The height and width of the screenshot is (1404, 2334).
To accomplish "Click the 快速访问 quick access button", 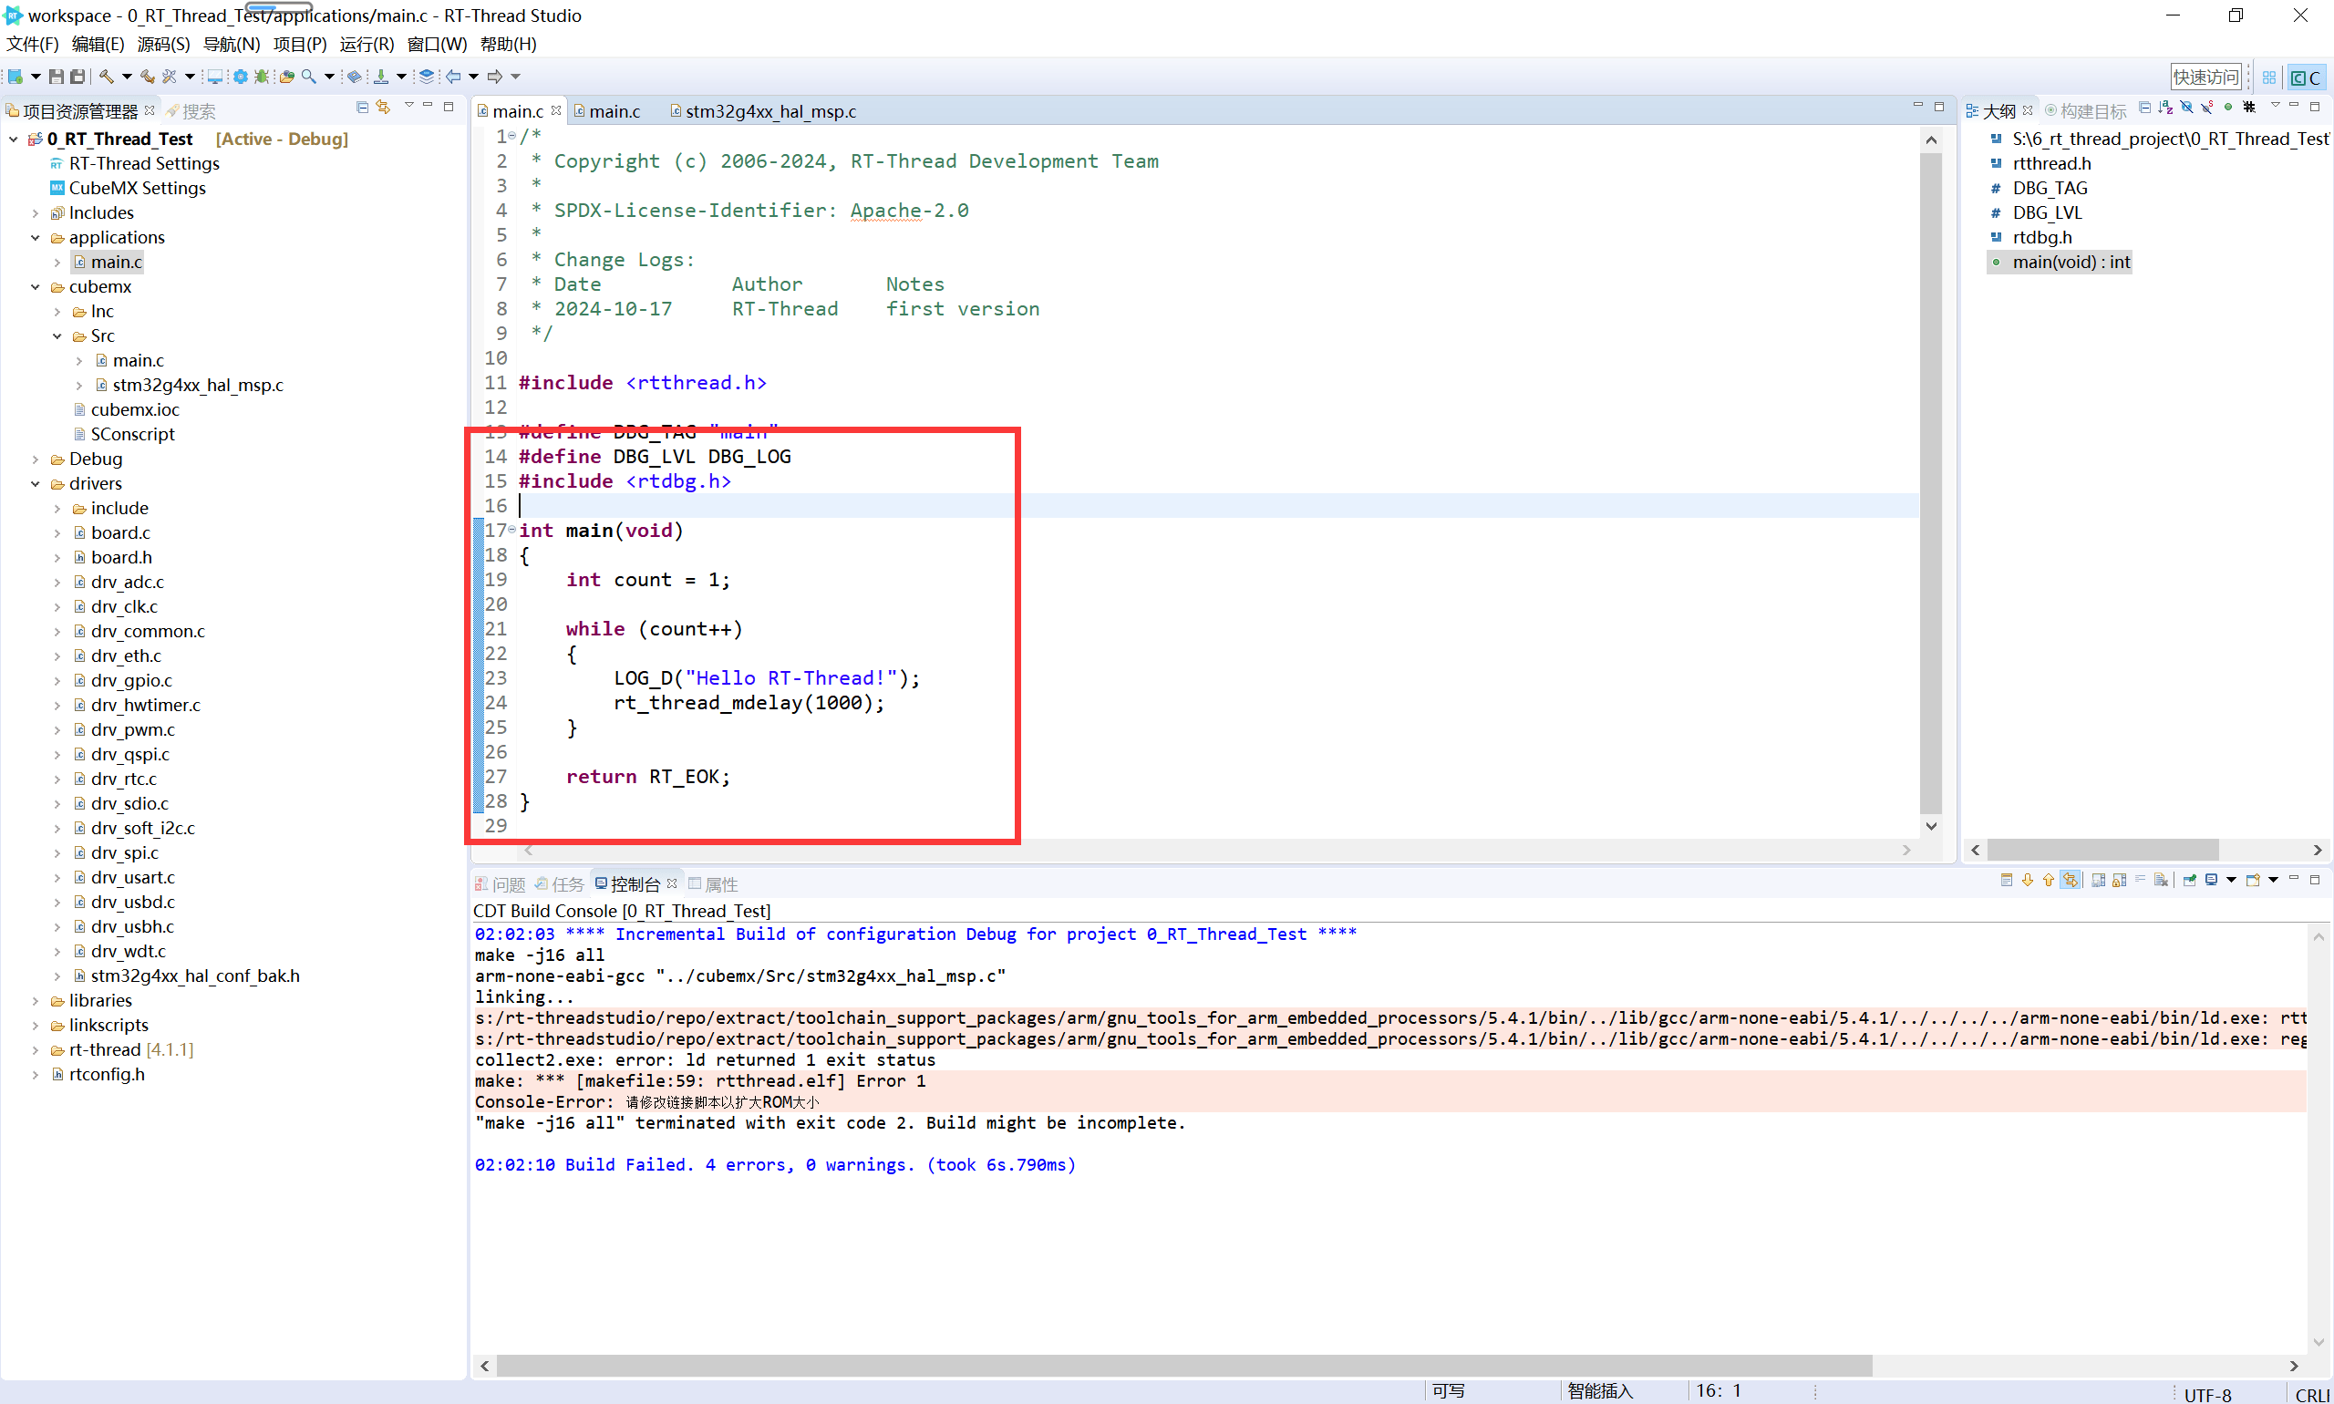I will [x=2205, y=77].
